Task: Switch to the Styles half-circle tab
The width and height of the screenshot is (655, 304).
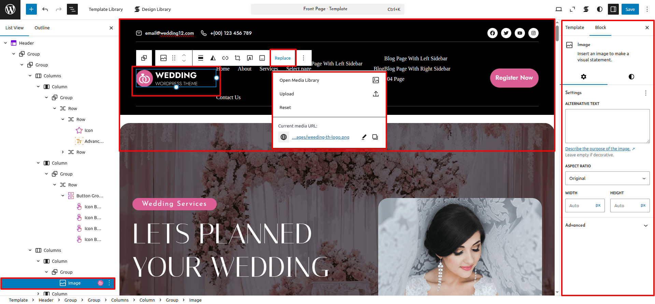Action: 631,77
